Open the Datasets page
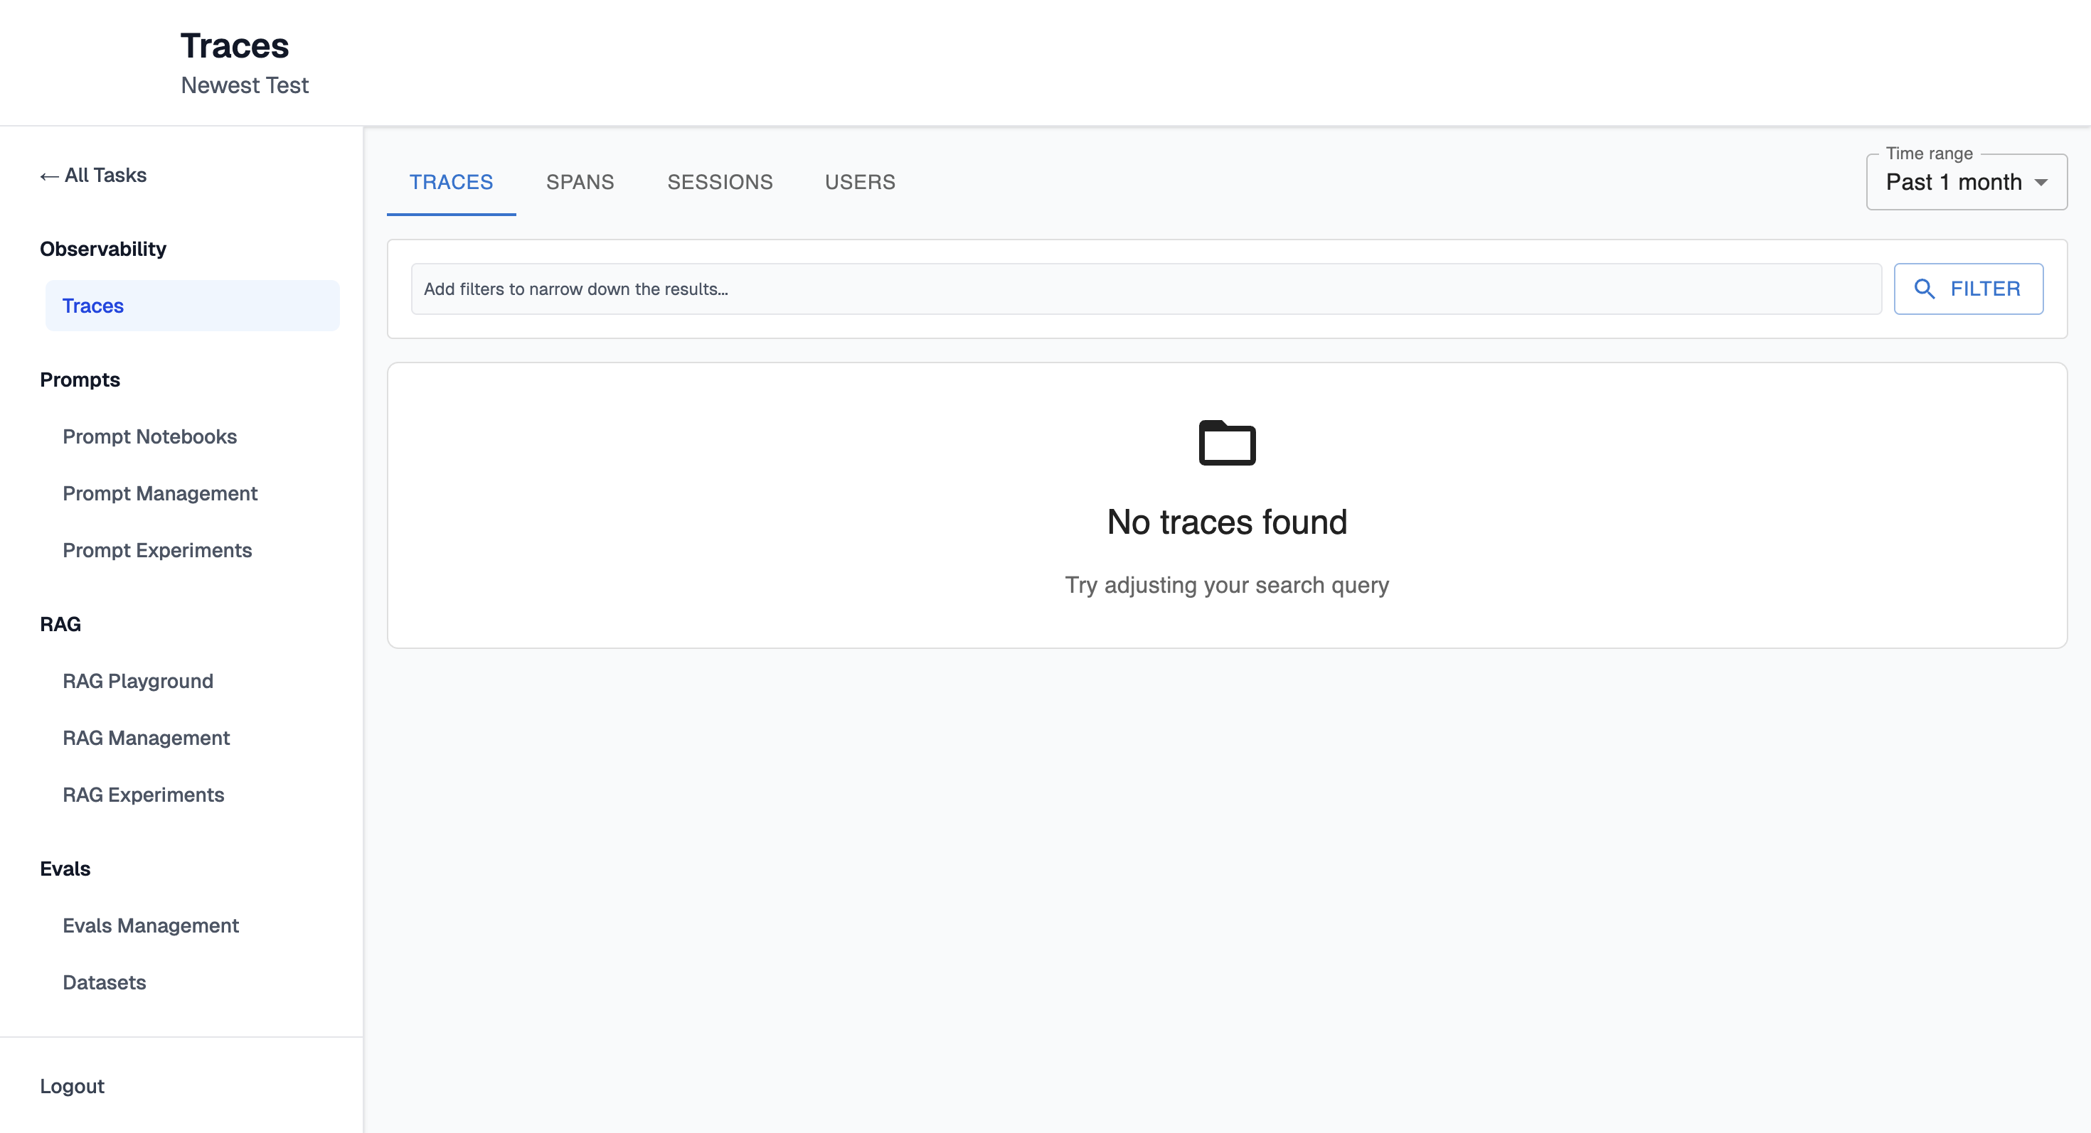The width and height of the screenshot is (2091, 1133). [104, 982]
